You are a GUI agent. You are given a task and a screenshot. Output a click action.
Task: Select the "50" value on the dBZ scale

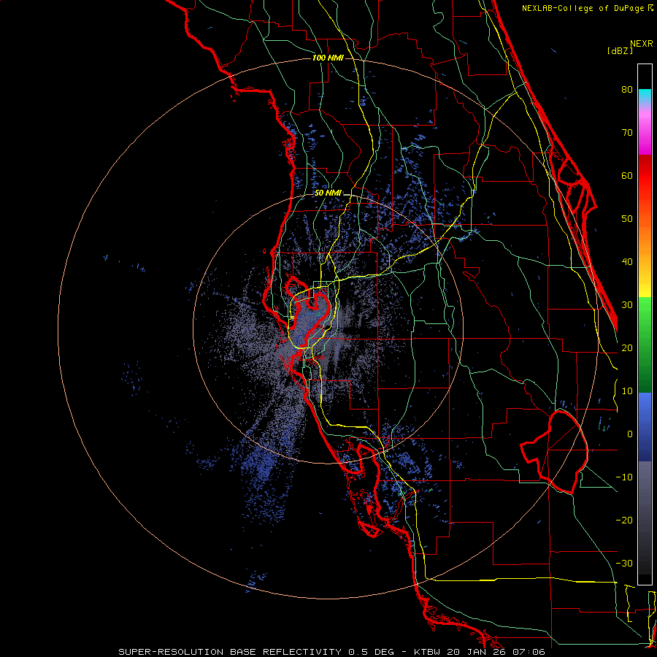coord(627,219)
